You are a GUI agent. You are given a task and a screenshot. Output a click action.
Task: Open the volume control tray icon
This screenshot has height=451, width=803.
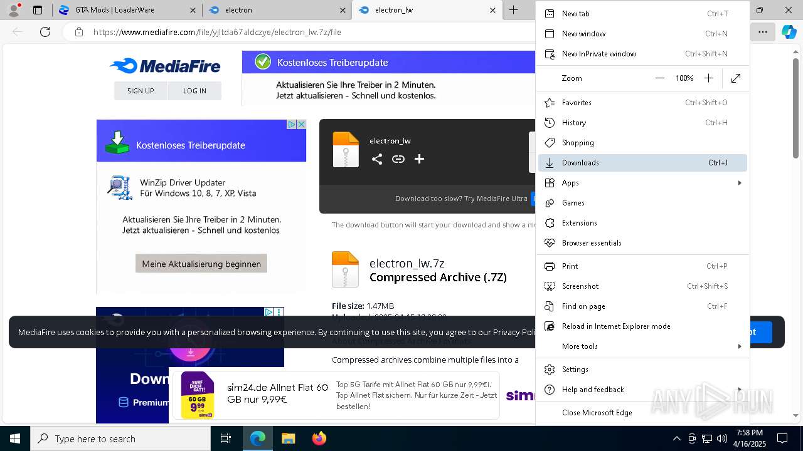tap(722, 438)
